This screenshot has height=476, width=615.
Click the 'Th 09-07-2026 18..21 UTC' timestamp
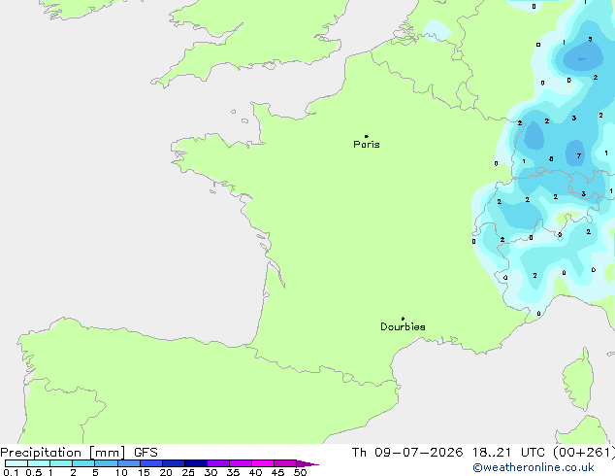click(448, 453)
